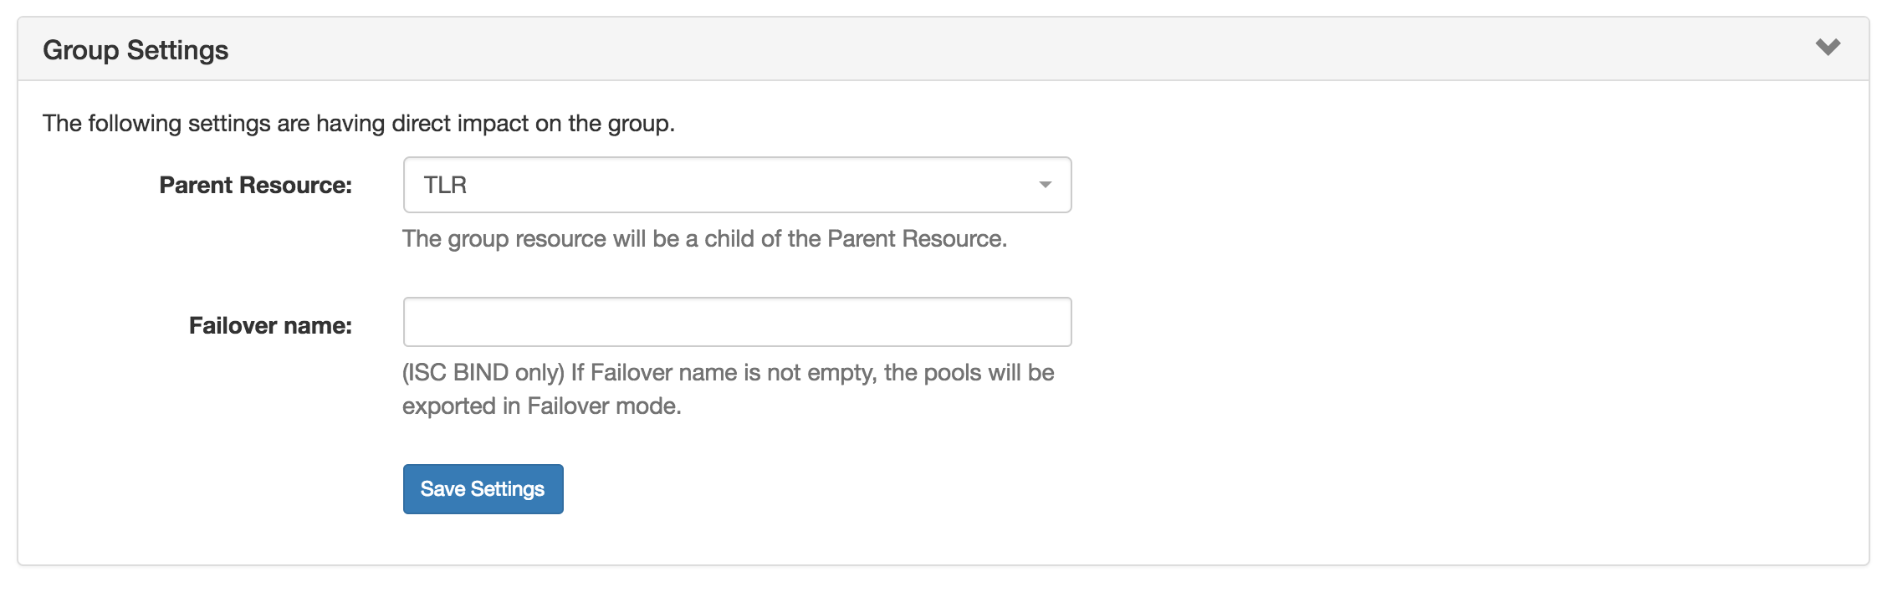
Task: Click into the Failover name field
Action: (x=736, y=322)
